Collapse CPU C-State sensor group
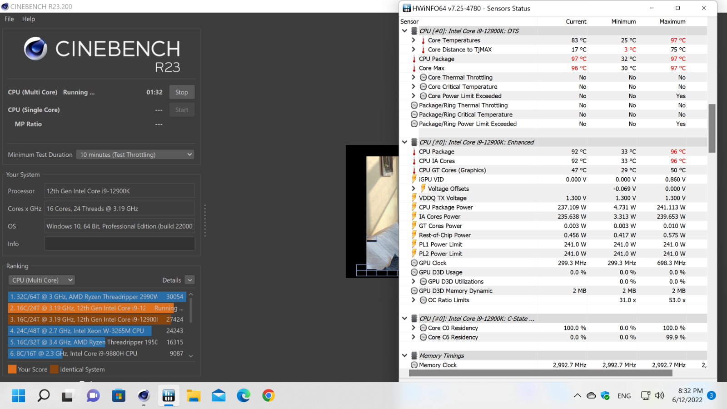The image size is (727, 409). click(x=404, y=319)
